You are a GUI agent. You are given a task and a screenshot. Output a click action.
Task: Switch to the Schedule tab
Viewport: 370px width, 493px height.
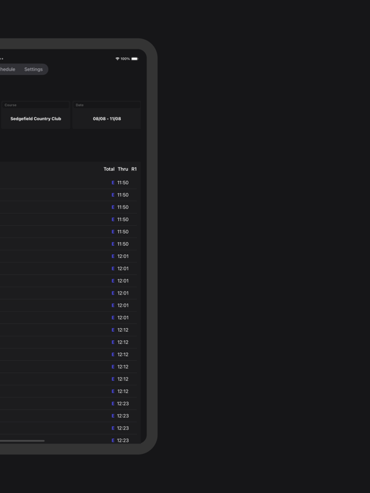pos(7,69)
